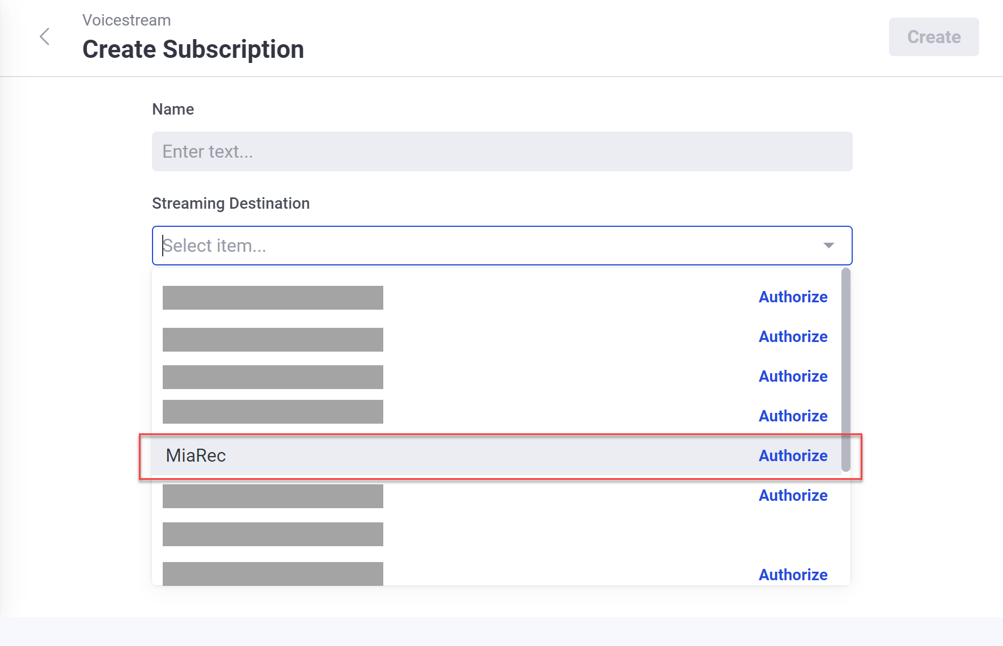Viewport: 1003px width, 646px height.
Task: Authorize the second listed destination
Action: [793, 336]
